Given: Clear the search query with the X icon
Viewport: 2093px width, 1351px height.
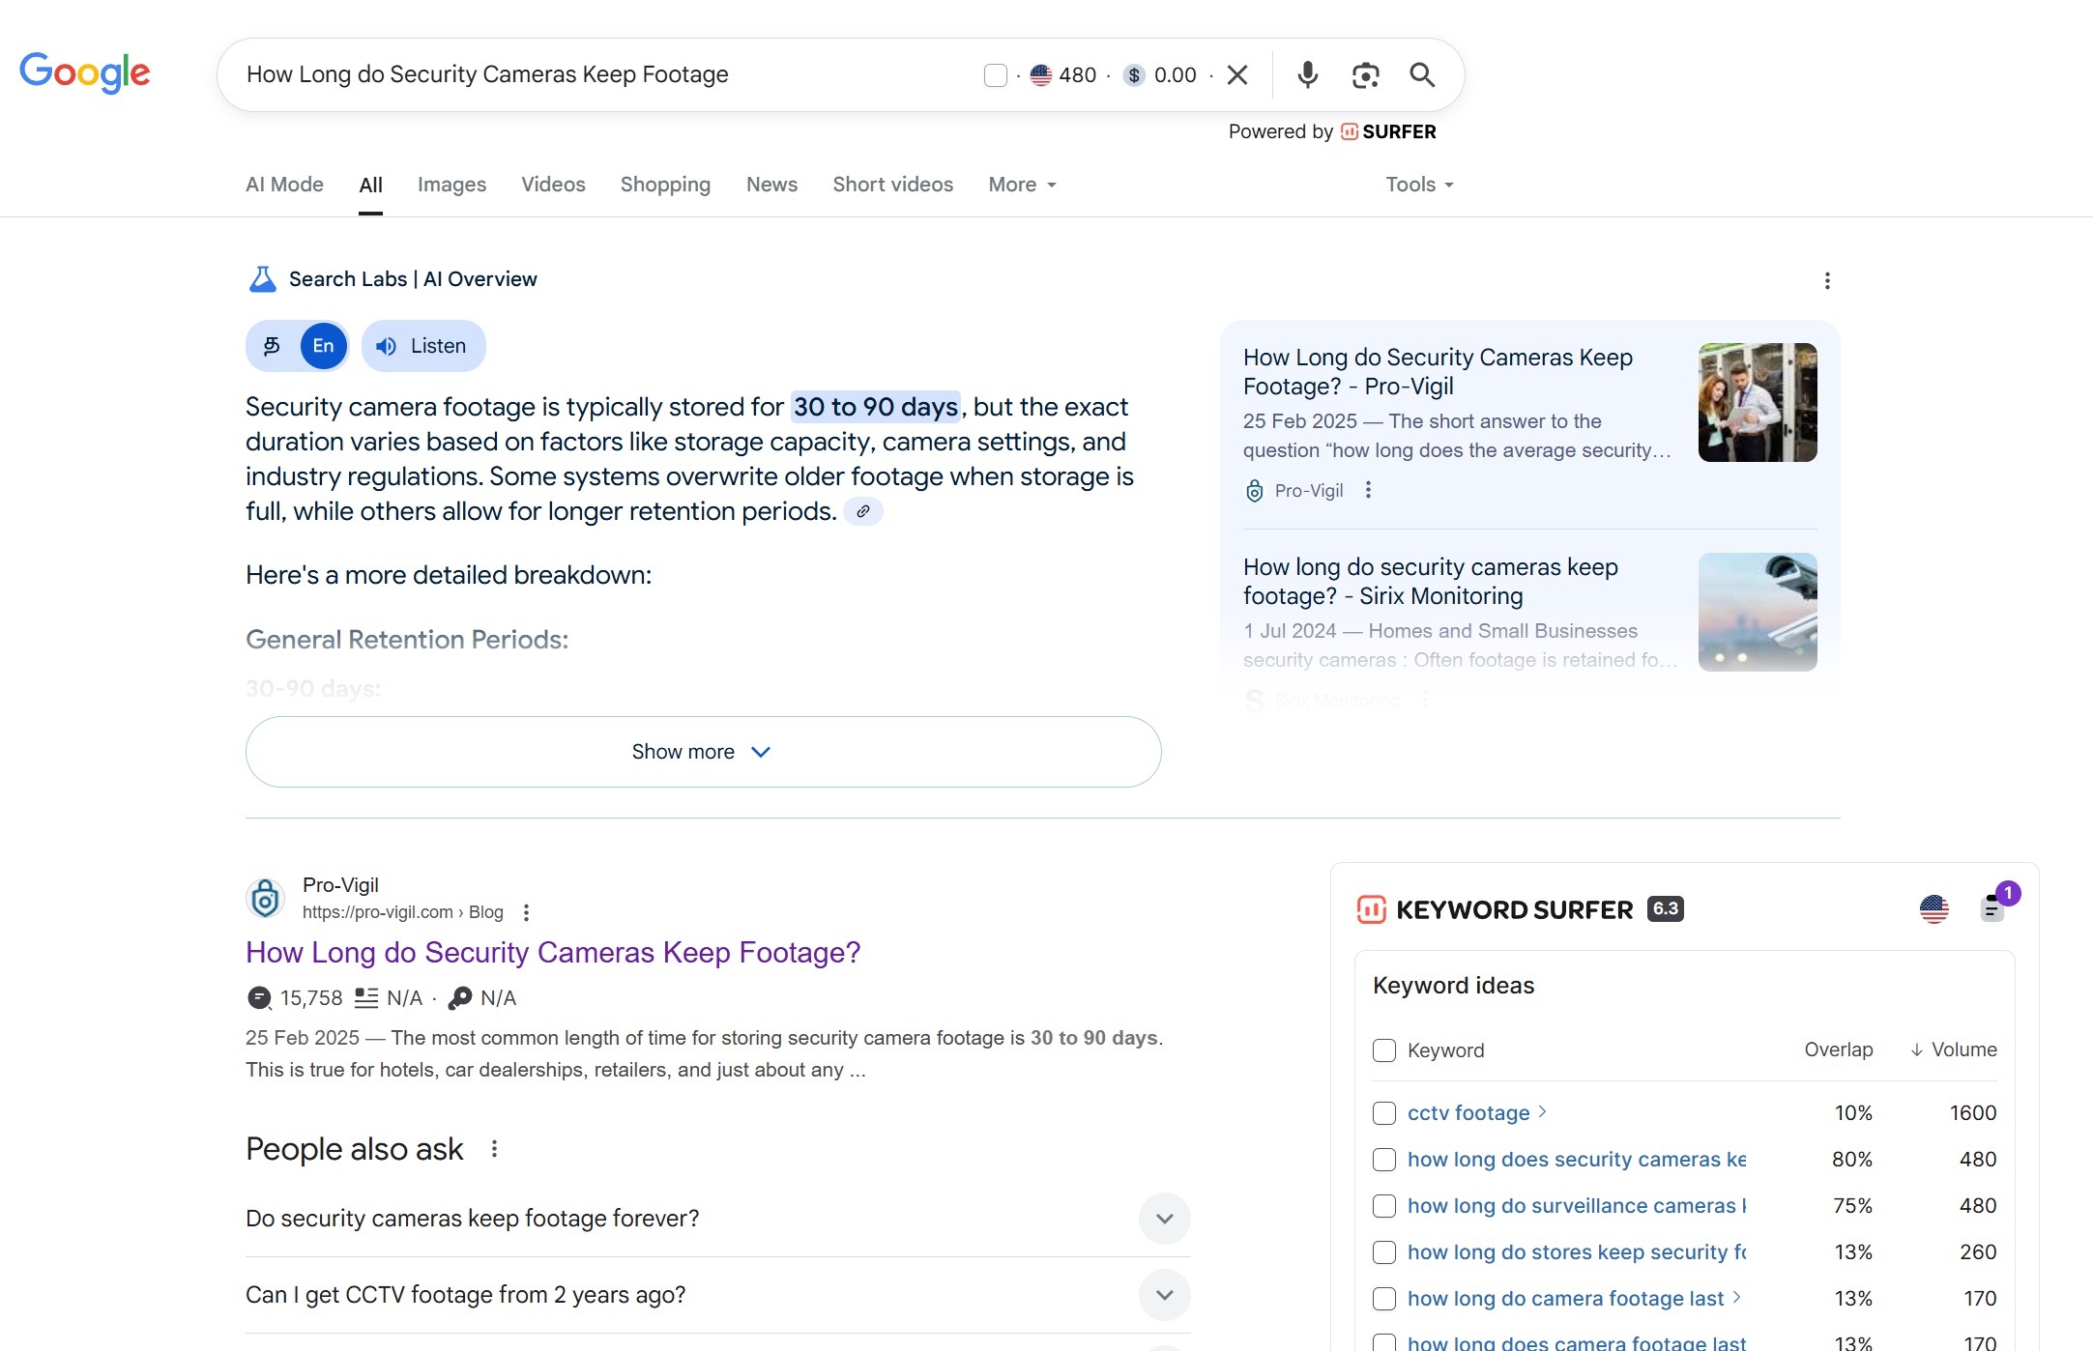Looking at the screenshot, I should [1237, 74].
